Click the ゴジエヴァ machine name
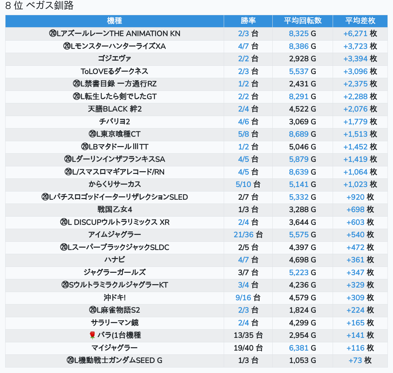 click(114, 59)
